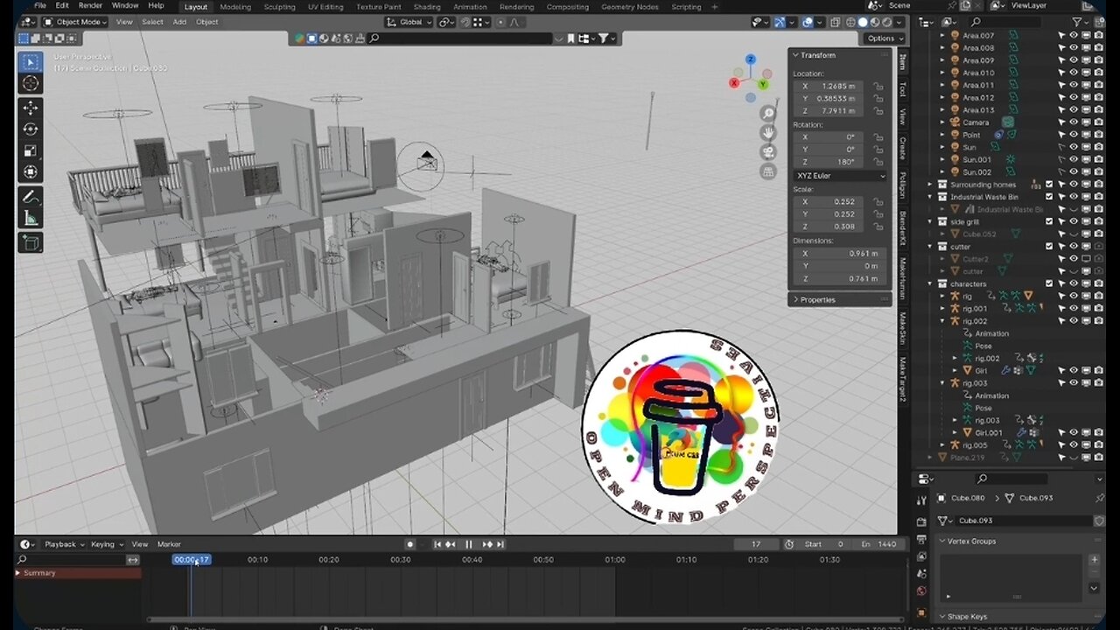Toggle auto keying record button
1120x630 pixels.
tap(409, 544)
